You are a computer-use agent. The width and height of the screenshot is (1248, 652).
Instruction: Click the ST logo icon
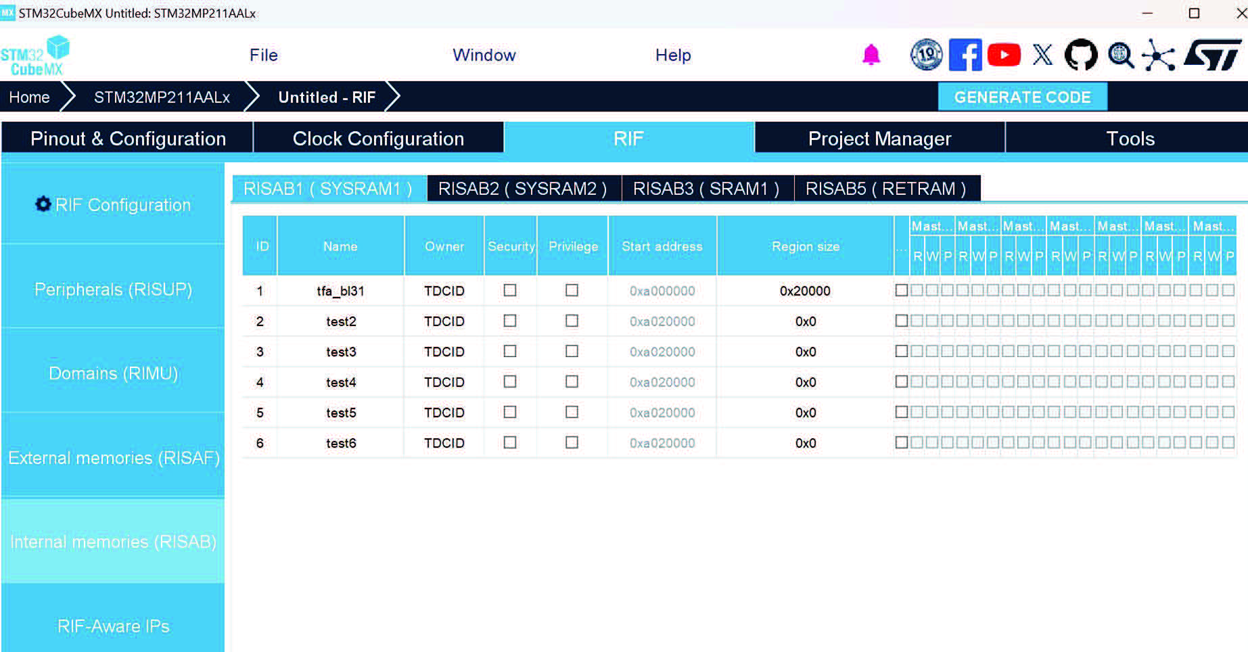click(x=1212, y=55)
